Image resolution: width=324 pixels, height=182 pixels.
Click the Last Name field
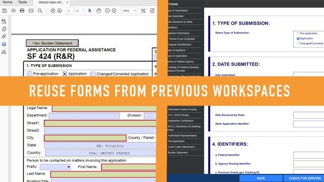click(x=103, y=174)
